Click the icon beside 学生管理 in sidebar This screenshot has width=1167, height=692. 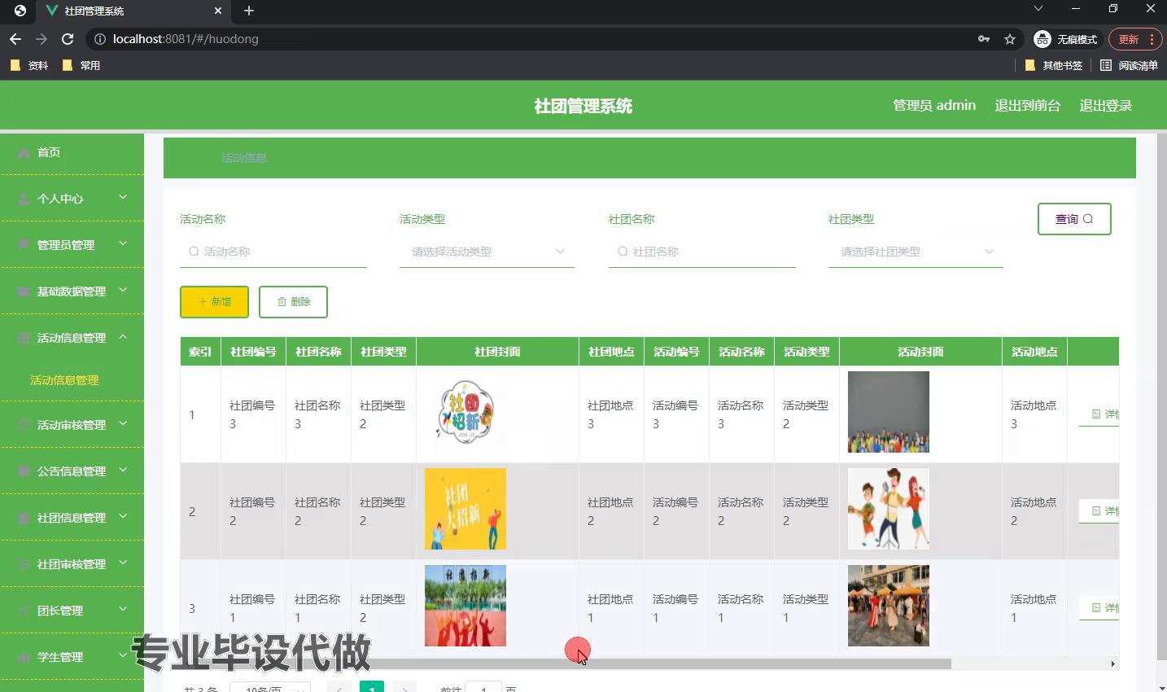pos(24,657)
